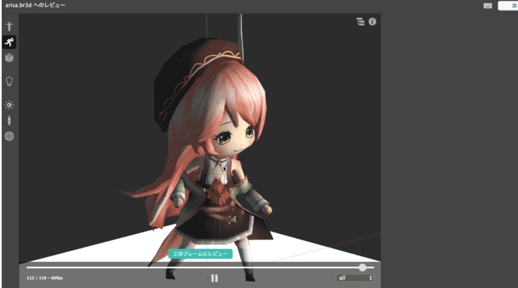Toggle the running animation mode icon
The height and width of the screenshot is (288, 518).
click(x=9, y=42)
